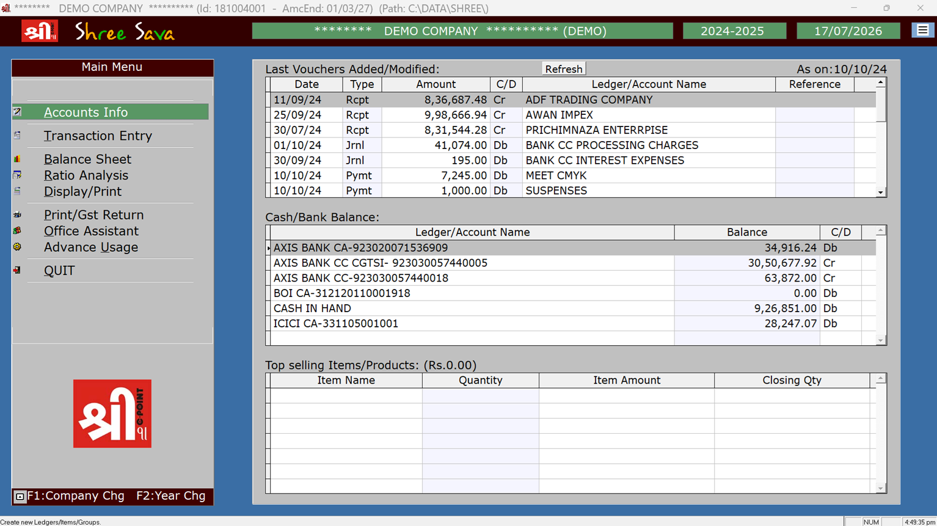The width and height of the screenshot is (937, 526).
Task: Click the Accounts Info menu icon
Action: coord(17,112)
